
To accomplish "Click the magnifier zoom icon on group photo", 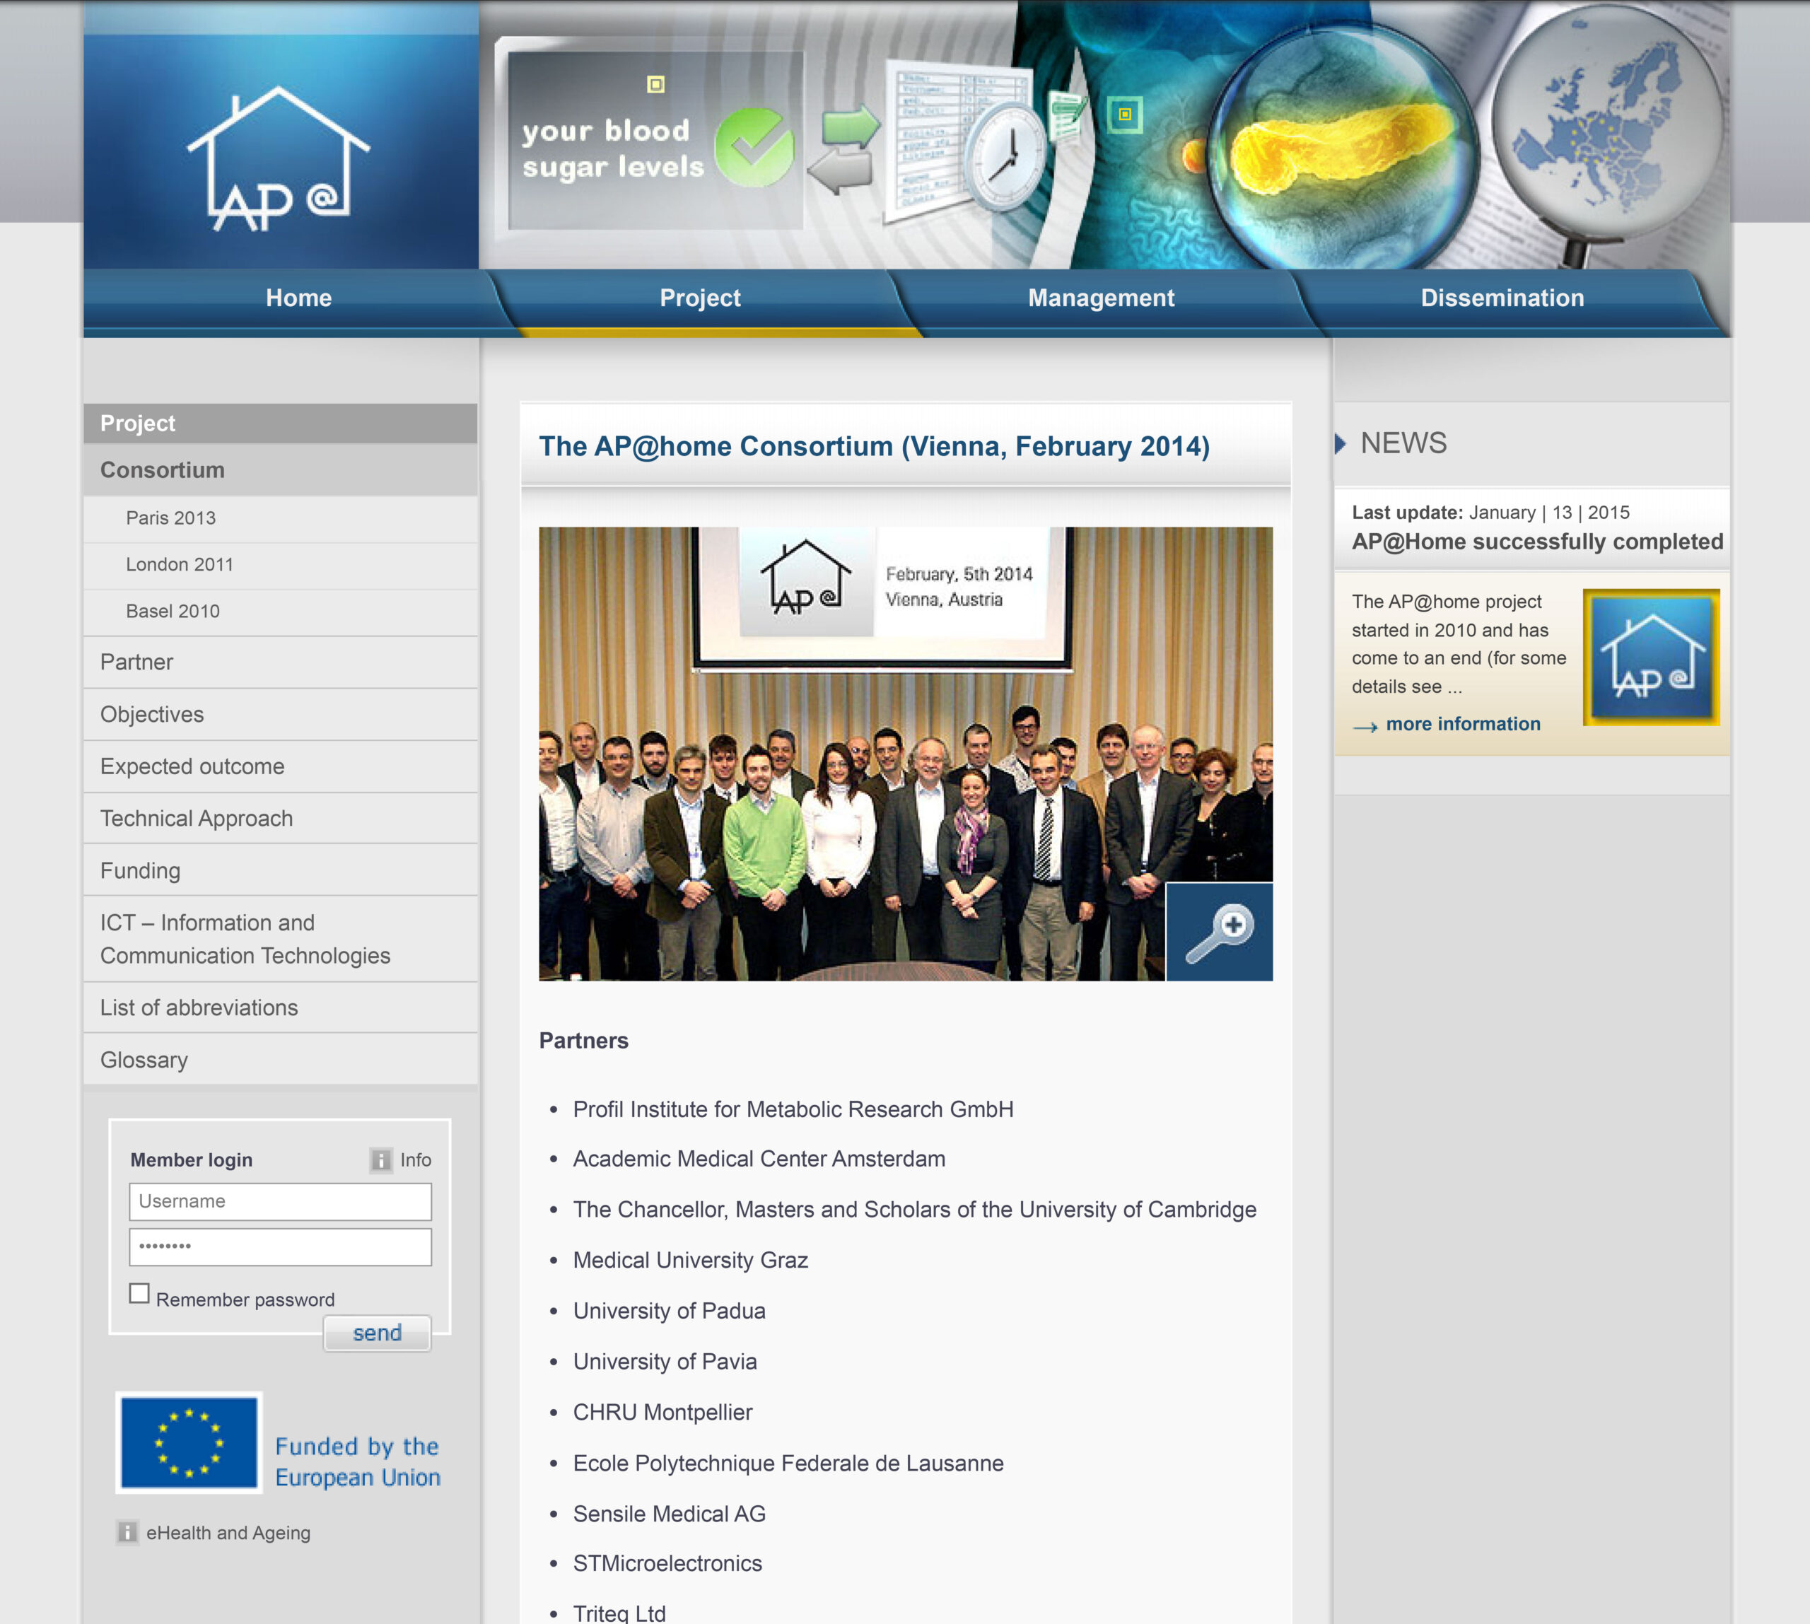I will (x=1219, y=932).
